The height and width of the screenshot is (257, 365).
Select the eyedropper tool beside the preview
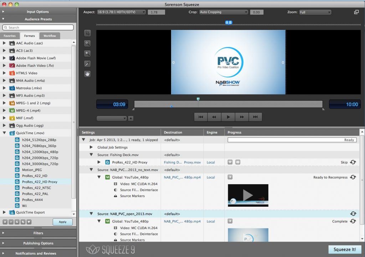tap(87, 64)
